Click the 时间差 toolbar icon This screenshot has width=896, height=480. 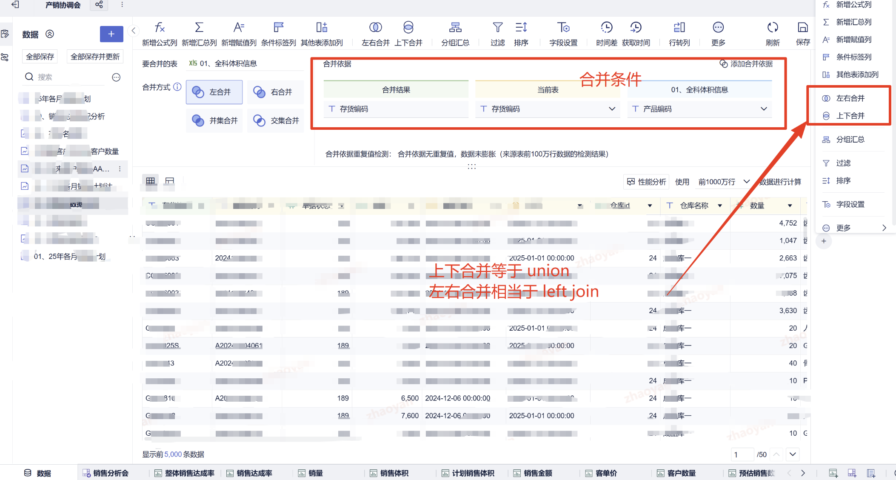[607, 28]
